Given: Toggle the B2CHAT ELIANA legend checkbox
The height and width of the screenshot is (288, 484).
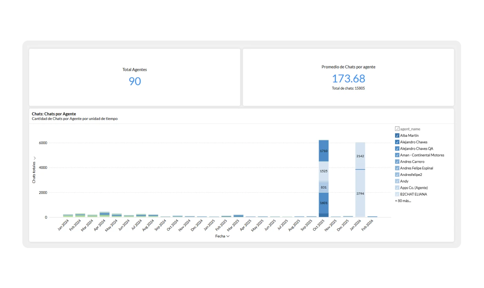Looking at the screenshot, I should coord(397,194).
